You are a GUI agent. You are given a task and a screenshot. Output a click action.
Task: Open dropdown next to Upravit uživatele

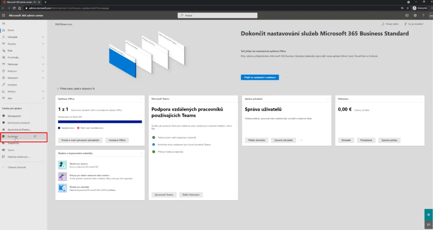(301, 140)
